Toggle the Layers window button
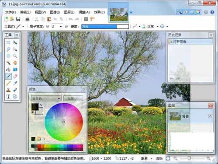The height and width of the screenshot is (164, 218). 192,12
